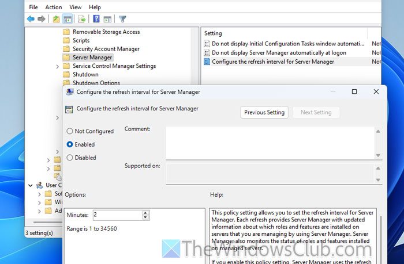Go up one level with folder-arrow icon
The height and width of the screenshot is (264, 404).
pyautogui.click(x=56, y=19)
